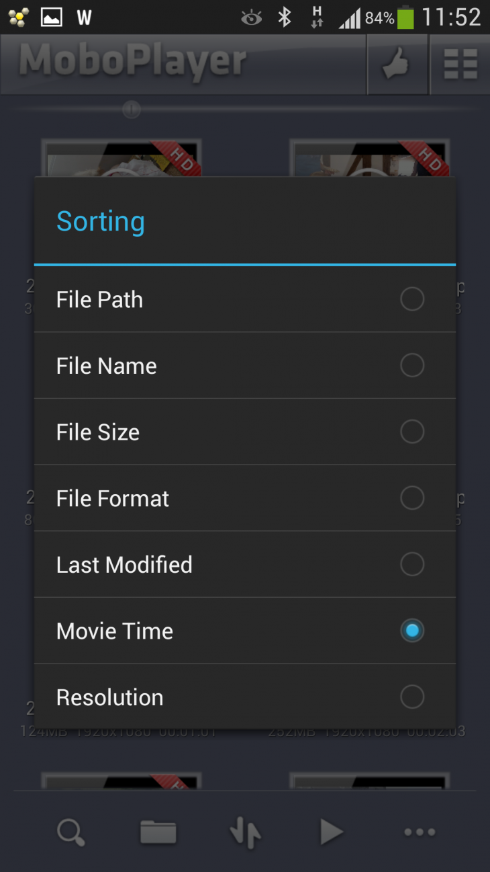Choose File Format as sort criteria

tap(411, 498)
